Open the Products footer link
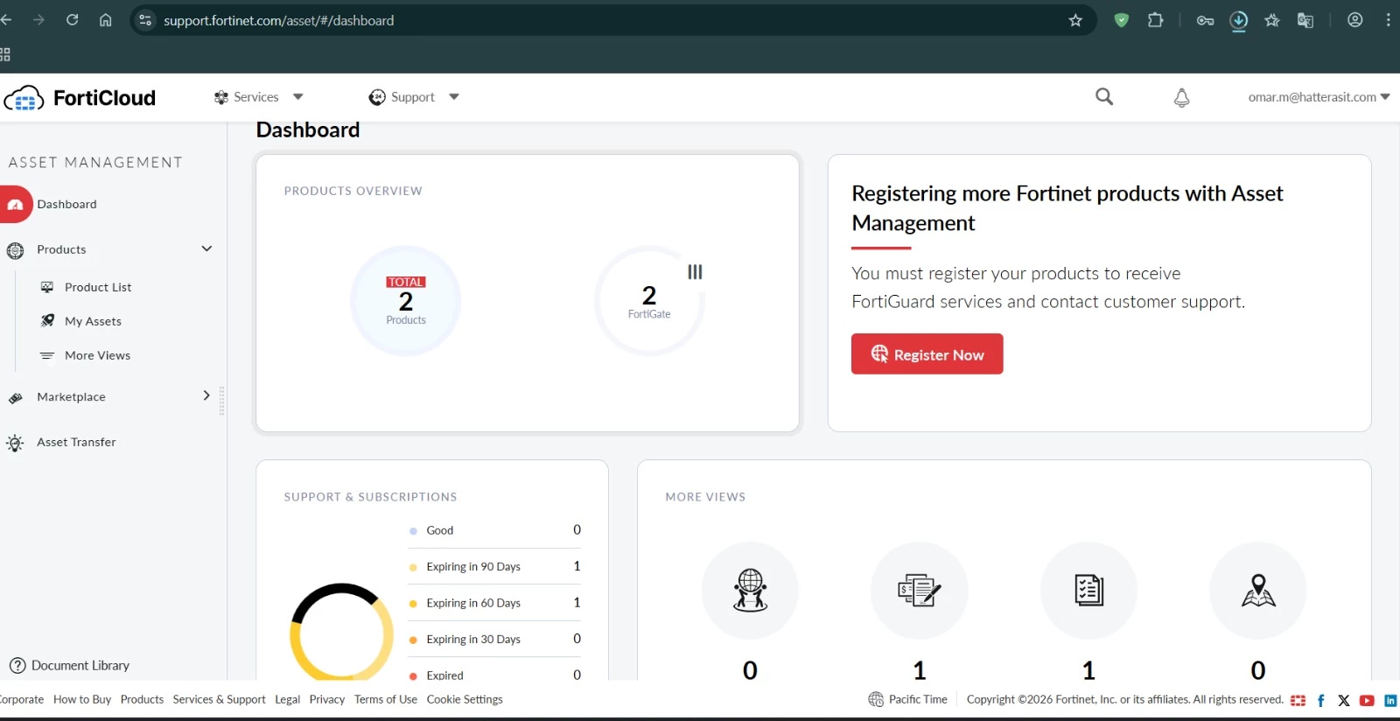The width and height of the screenshot is (1400, 721). pyautogui.click(x=142, y=700)
